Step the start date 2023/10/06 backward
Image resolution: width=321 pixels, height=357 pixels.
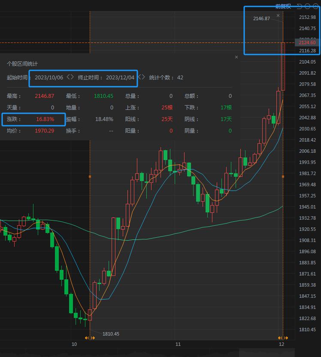point(68,77)
